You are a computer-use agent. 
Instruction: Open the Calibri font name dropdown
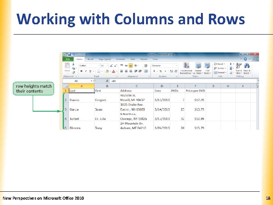coord(99,66)
